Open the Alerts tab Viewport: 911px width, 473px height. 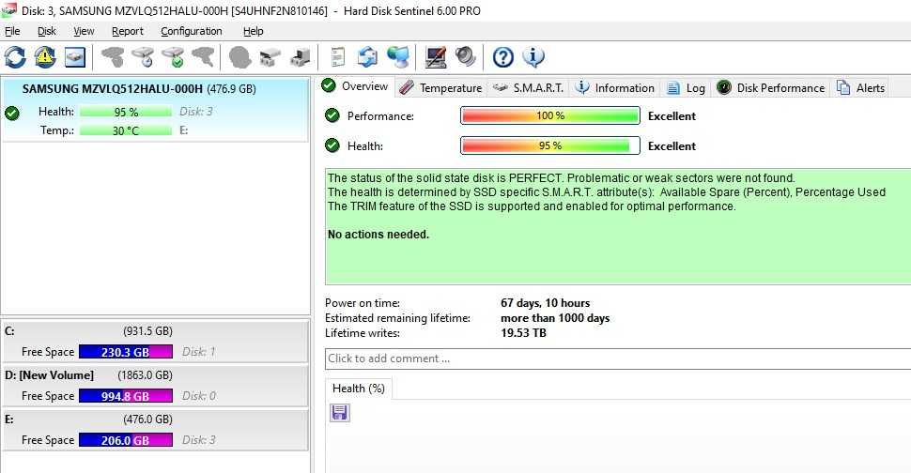tap(860, 87)
